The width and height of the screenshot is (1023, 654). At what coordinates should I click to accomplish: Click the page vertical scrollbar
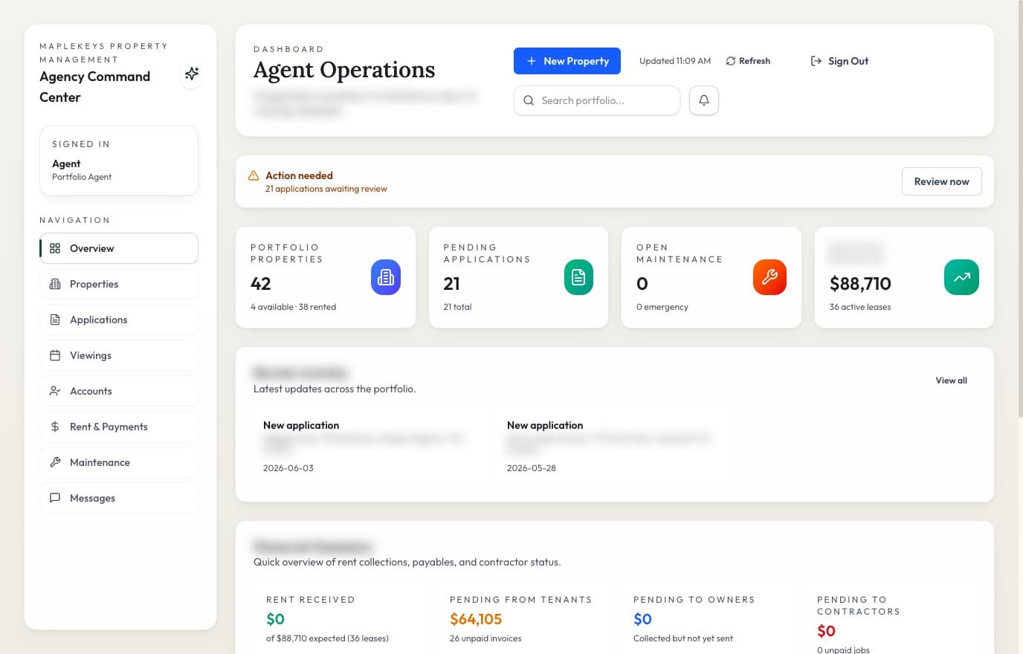click(1019, 208)
